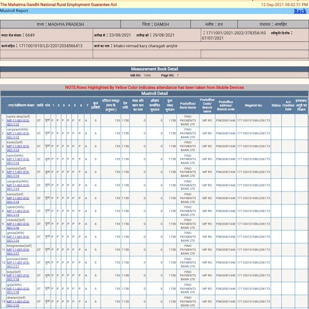This screenshot has width=309, height=309.
Task: Click the 'Mustroll Report' title text
Action: click(x=14, y=11)
